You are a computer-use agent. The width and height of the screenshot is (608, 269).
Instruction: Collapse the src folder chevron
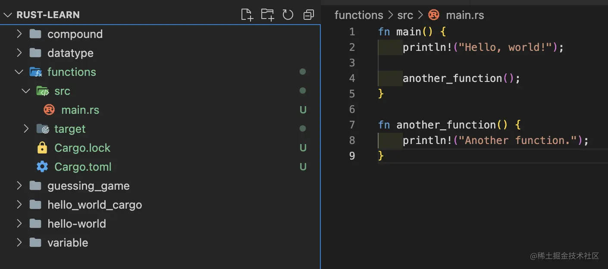tap(26, 91)
